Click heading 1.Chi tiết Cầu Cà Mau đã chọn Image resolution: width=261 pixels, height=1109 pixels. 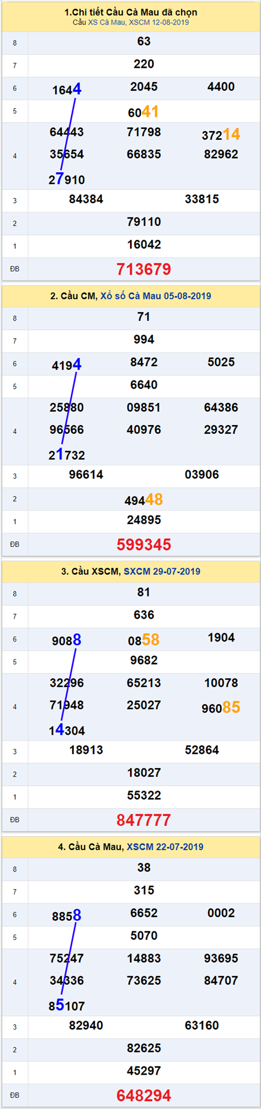pyautogui.click(x=130, y=12)
